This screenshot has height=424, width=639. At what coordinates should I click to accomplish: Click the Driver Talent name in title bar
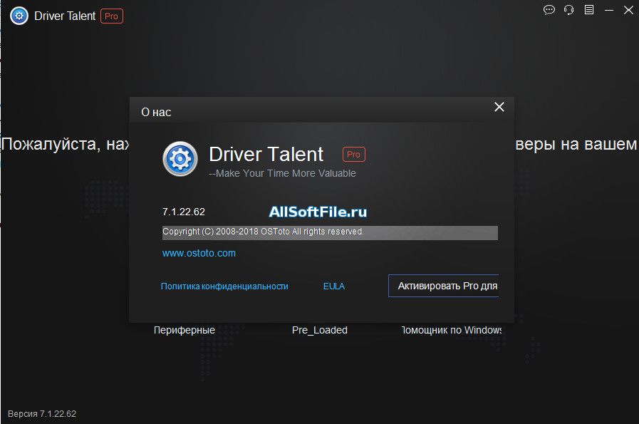pos(65,16)
